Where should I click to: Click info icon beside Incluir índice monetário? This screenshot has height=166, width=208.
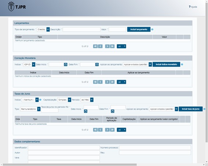[x=182, y=64]
